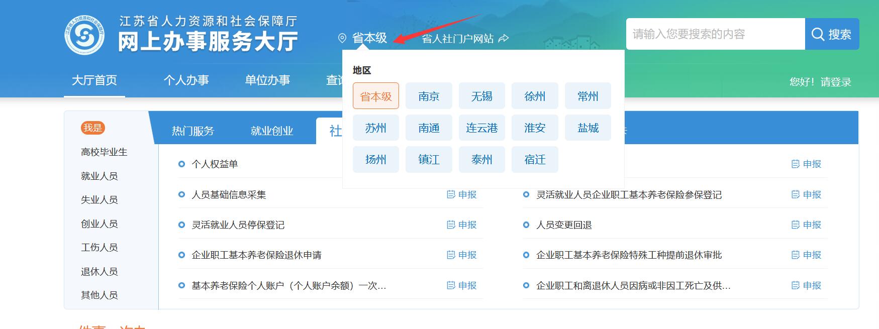
Task: Open 企业职工基本养老保险退休申请 service
Action: pyautogui.click(x=256, y=255)
